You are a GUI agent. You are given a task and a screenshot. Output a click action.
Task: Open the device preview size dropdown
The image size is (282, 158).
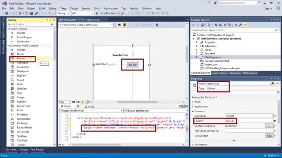86,25
